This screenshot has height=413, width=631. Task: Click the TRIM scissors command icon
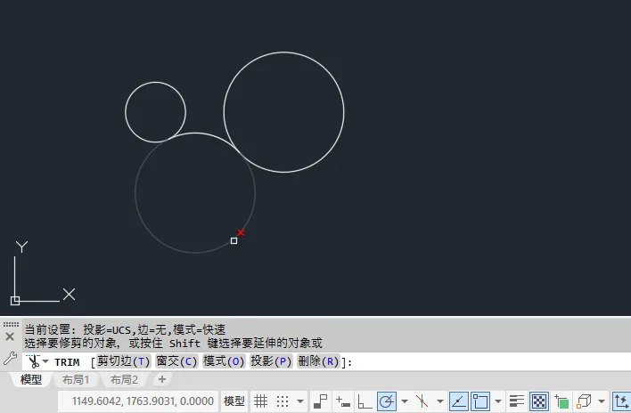point(33,361)
